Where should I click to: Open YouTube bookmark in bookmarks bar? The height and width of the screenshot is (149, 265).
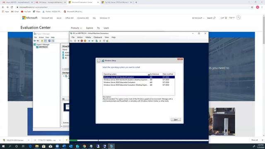26,12
